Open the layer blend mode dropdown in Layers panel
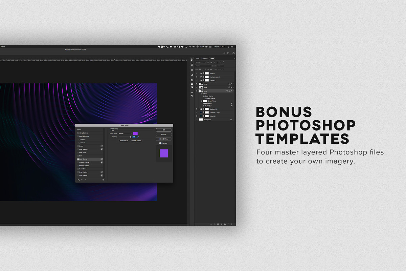The height and width of the screenshot is (271, 406). (203, 66)
